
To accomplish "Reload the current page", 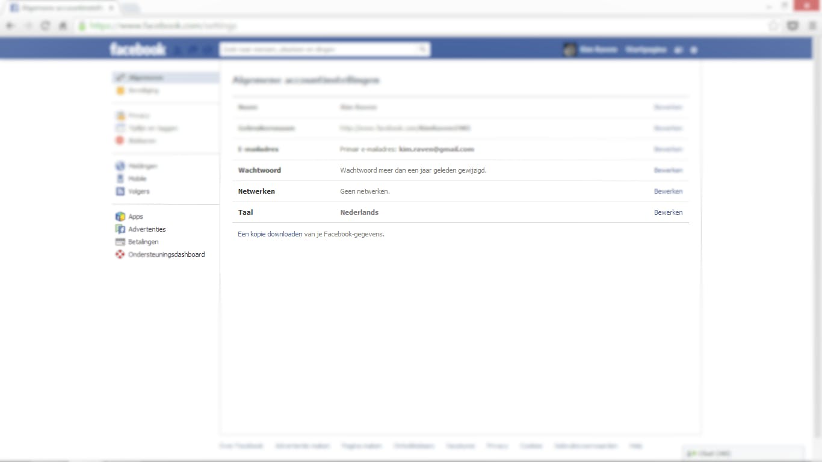I will (x=45, y=26).
